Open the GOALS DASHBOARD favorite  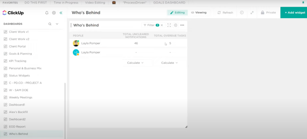169,2
